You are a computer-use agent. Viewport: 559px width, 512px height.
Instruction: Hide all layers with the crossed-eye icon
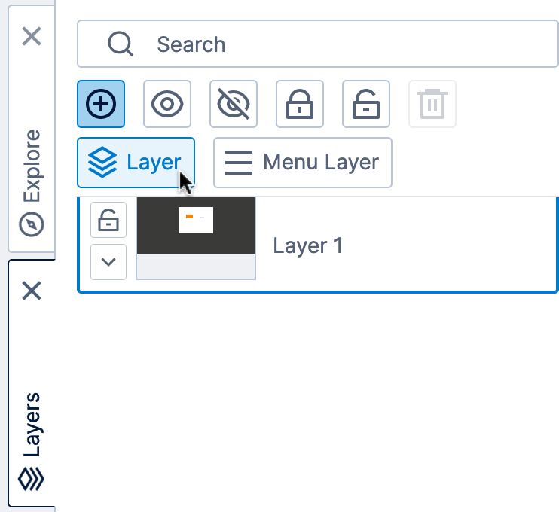[x=234, y=104]
